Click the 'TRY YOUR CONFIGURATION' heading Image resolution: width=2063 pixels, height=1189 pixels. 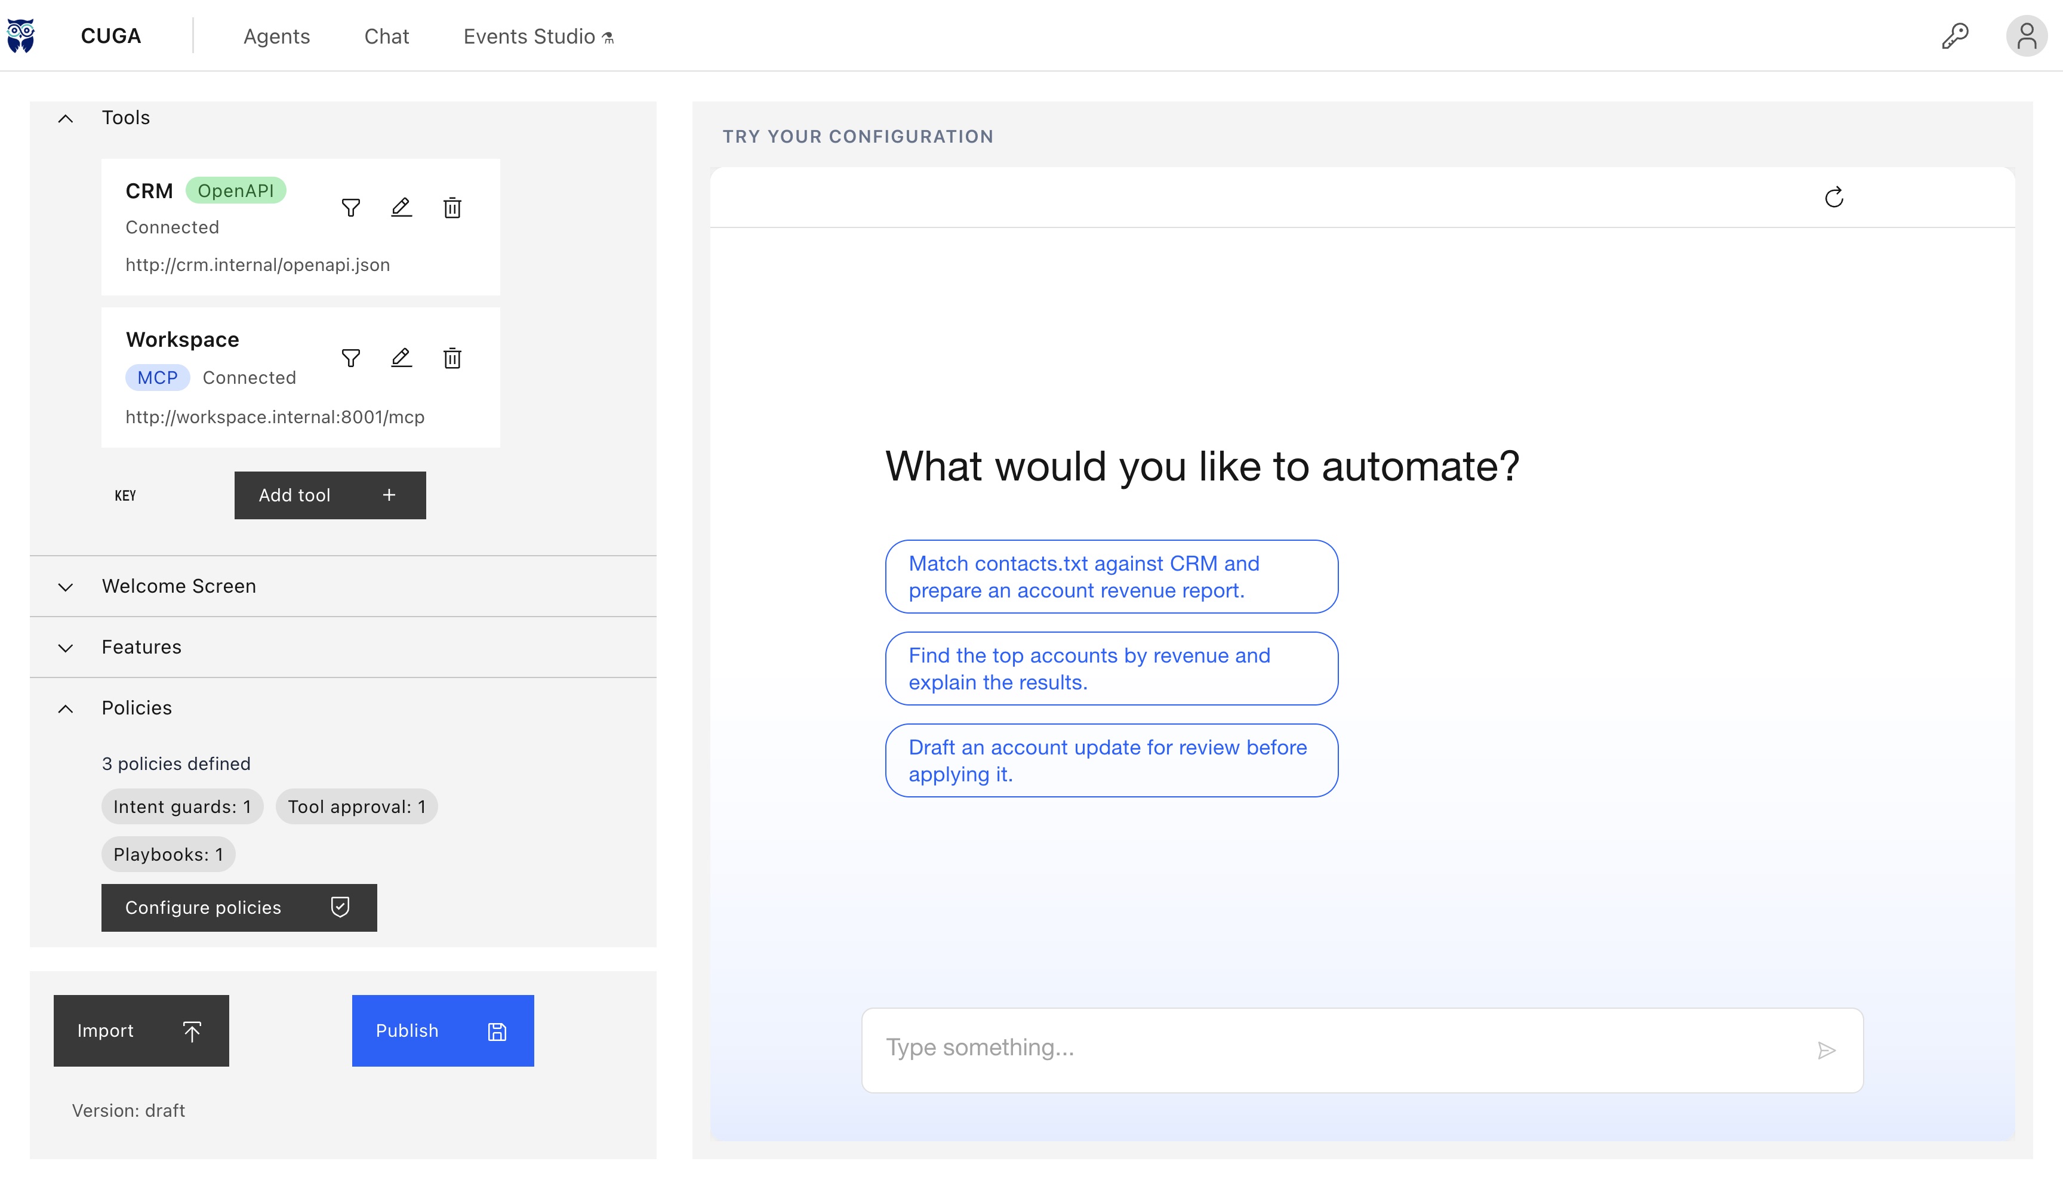click(x=858, y=136)
